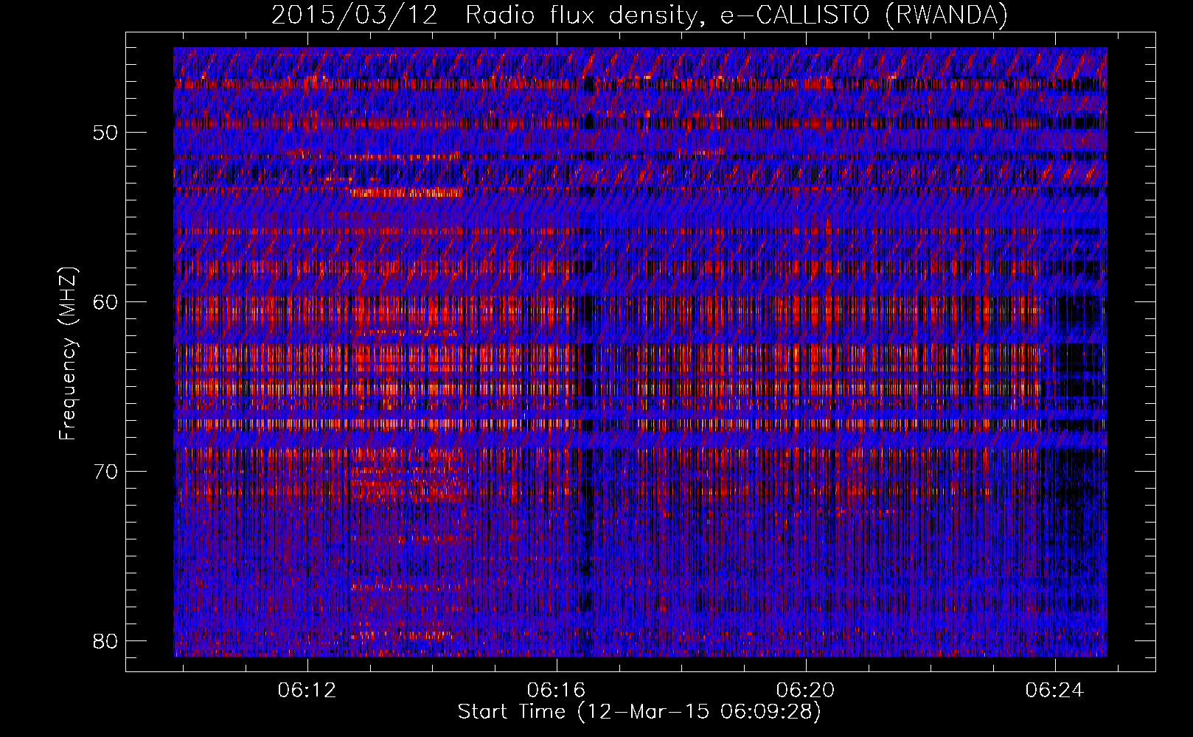
Task: Click the 50 frequency tick label
Action: coord(106,133)
